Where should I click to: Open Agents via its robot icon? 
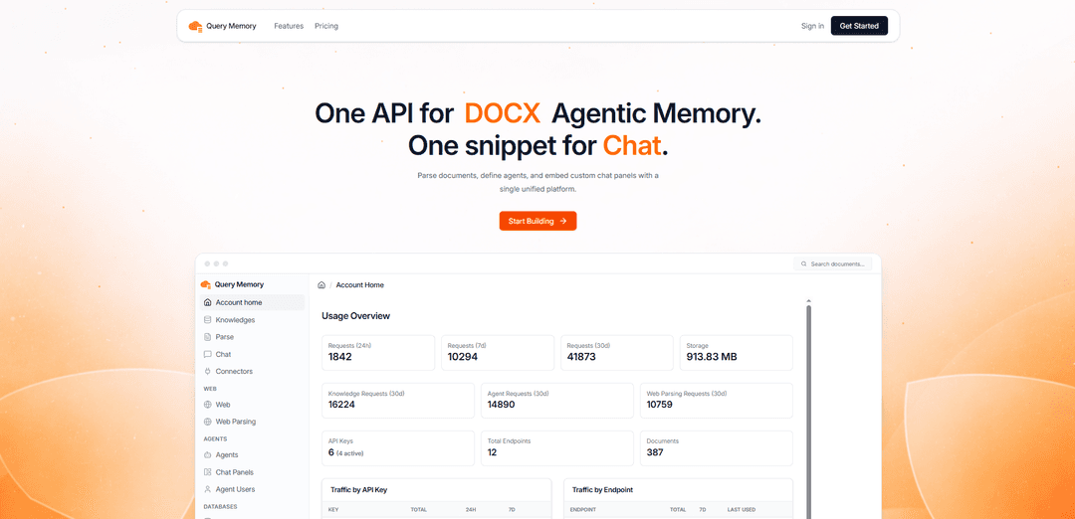click(208, 454)
